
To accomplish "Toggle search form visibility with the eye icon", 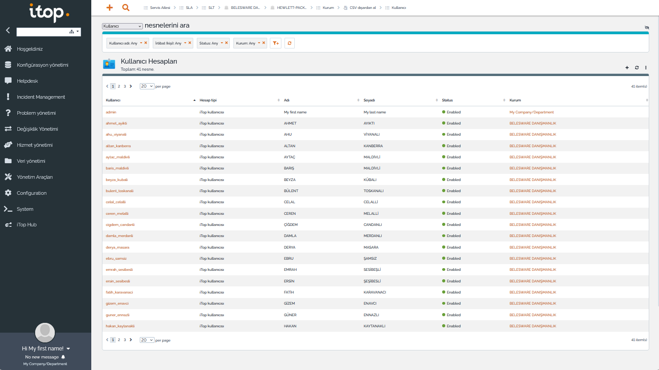I will click(x=647, y=28).
